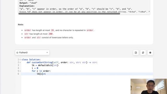Click the help icon beside Python3
Viewport: 167px width, 94px height.
click(17, 52)
